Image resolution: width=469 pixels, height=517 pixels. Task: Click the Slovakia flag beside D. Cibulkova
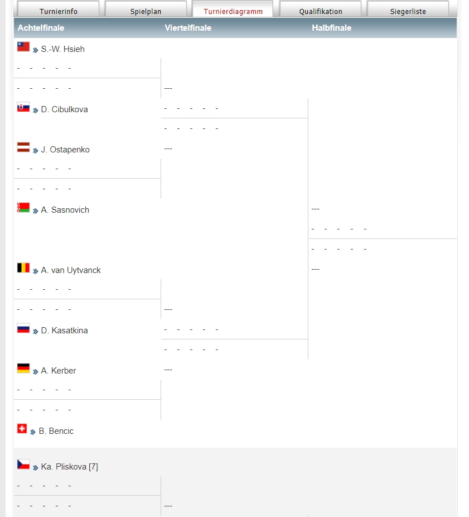point(23,107)
